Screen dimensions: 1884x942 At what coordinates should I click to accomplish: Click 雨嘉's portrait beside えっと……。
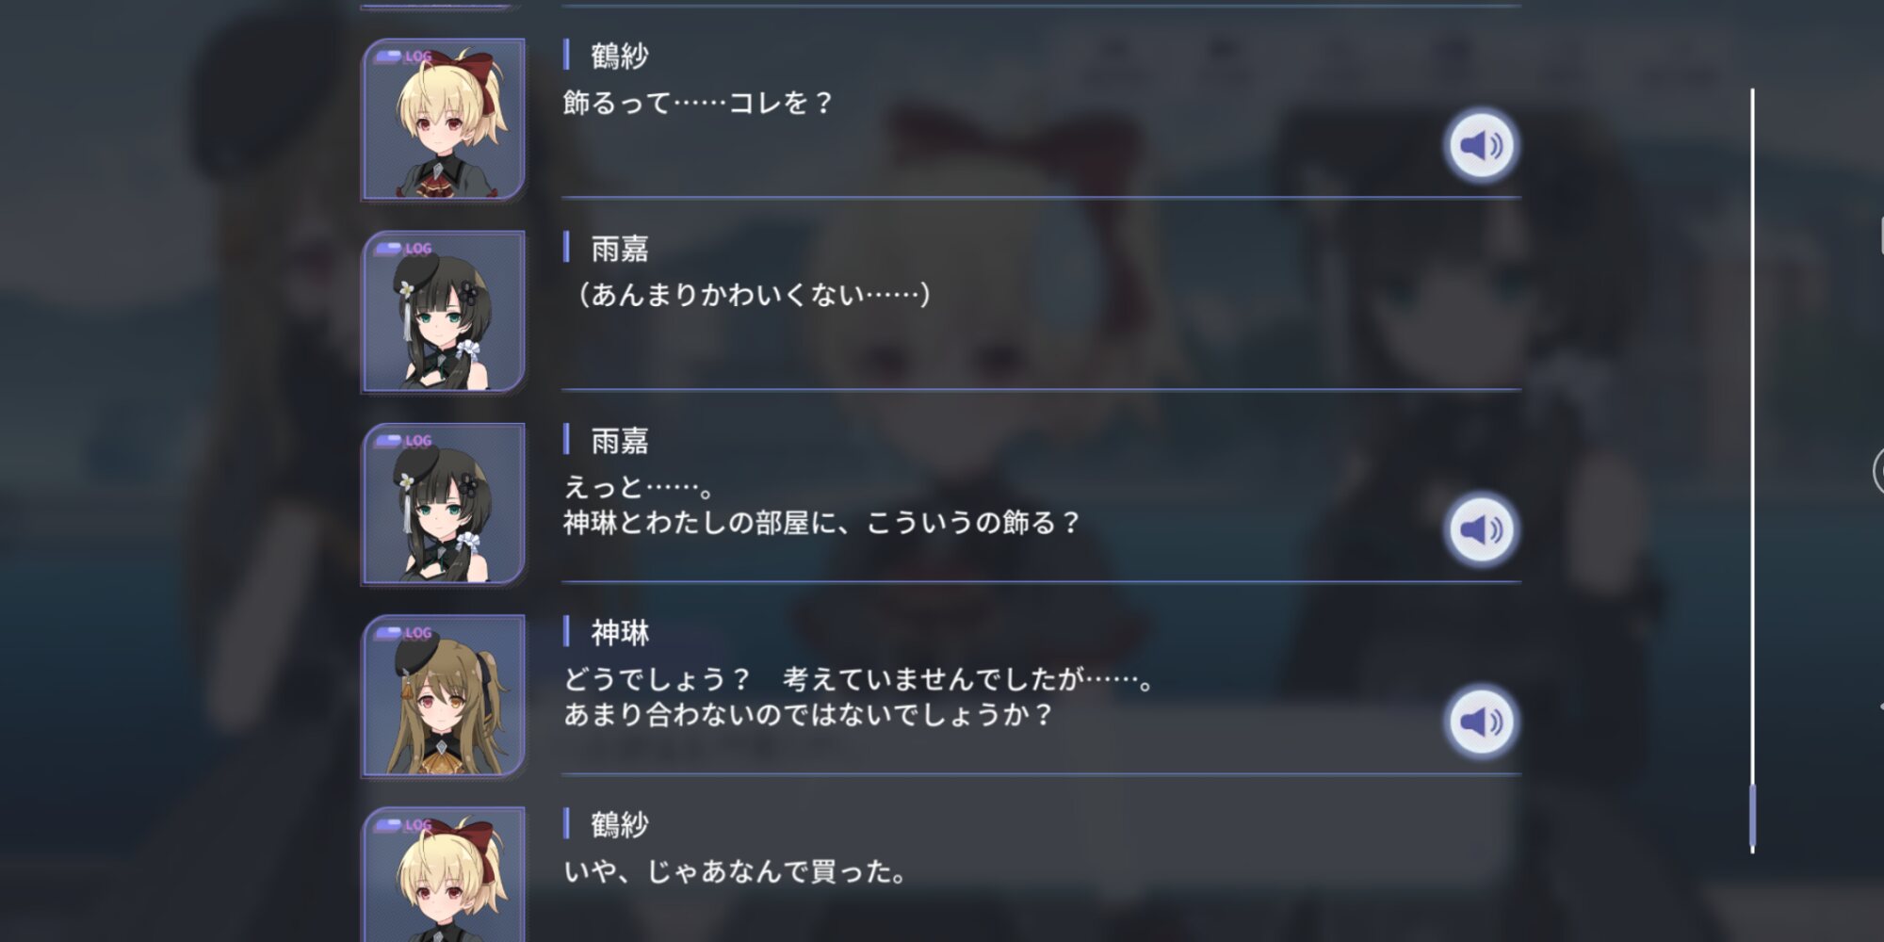pyautogui.click(x=443, y=504)
